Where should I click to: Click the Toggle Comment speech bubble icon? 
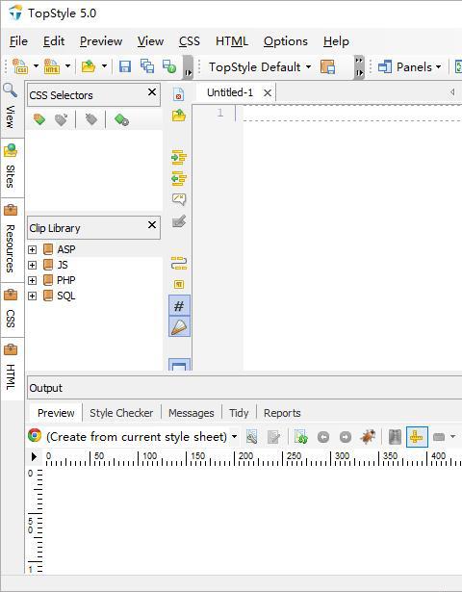click(x=178, y=199)
